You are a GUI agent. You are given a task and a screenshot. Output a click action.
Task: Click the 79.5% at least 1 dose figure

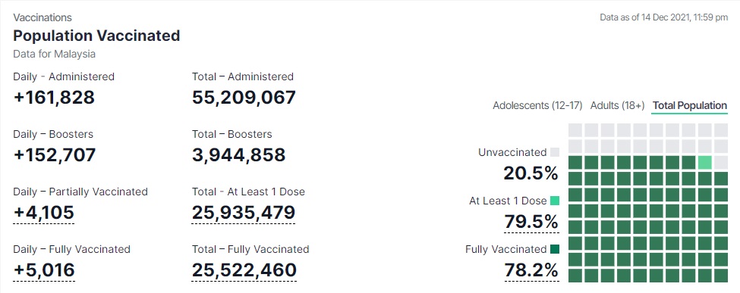531,221
